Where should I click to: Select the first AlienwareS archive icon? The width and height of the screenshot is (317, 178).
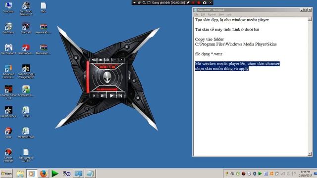[x=43, y=28]
